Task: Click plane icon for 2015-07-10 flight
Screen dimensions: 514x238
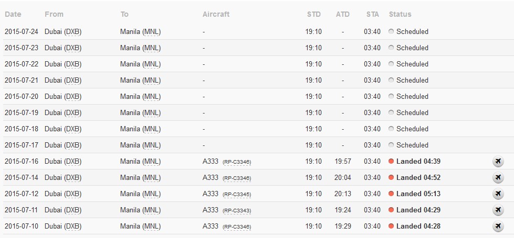Action: 498,226
